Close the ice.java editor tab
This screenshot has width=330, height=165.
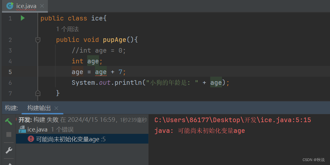tap(42, 6)
